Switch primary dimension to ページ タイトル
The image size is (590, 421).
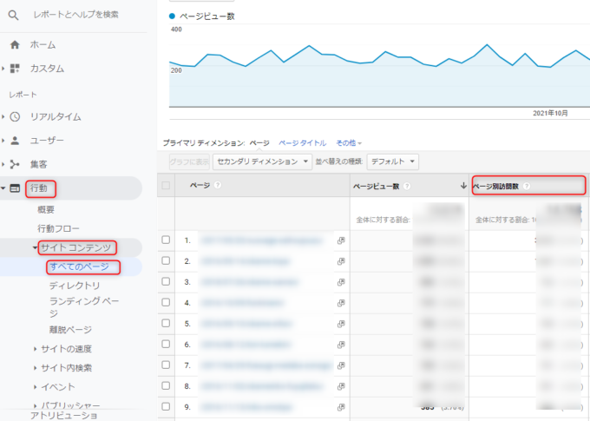pyautogui.click(x=302, y=143)
